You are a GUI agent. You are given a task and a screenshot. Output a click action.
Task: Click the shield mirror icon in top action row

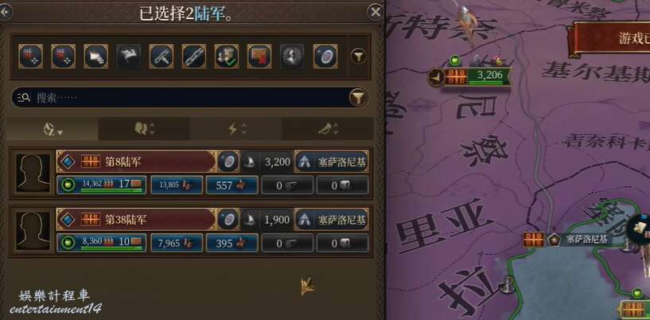coord(325,57)
